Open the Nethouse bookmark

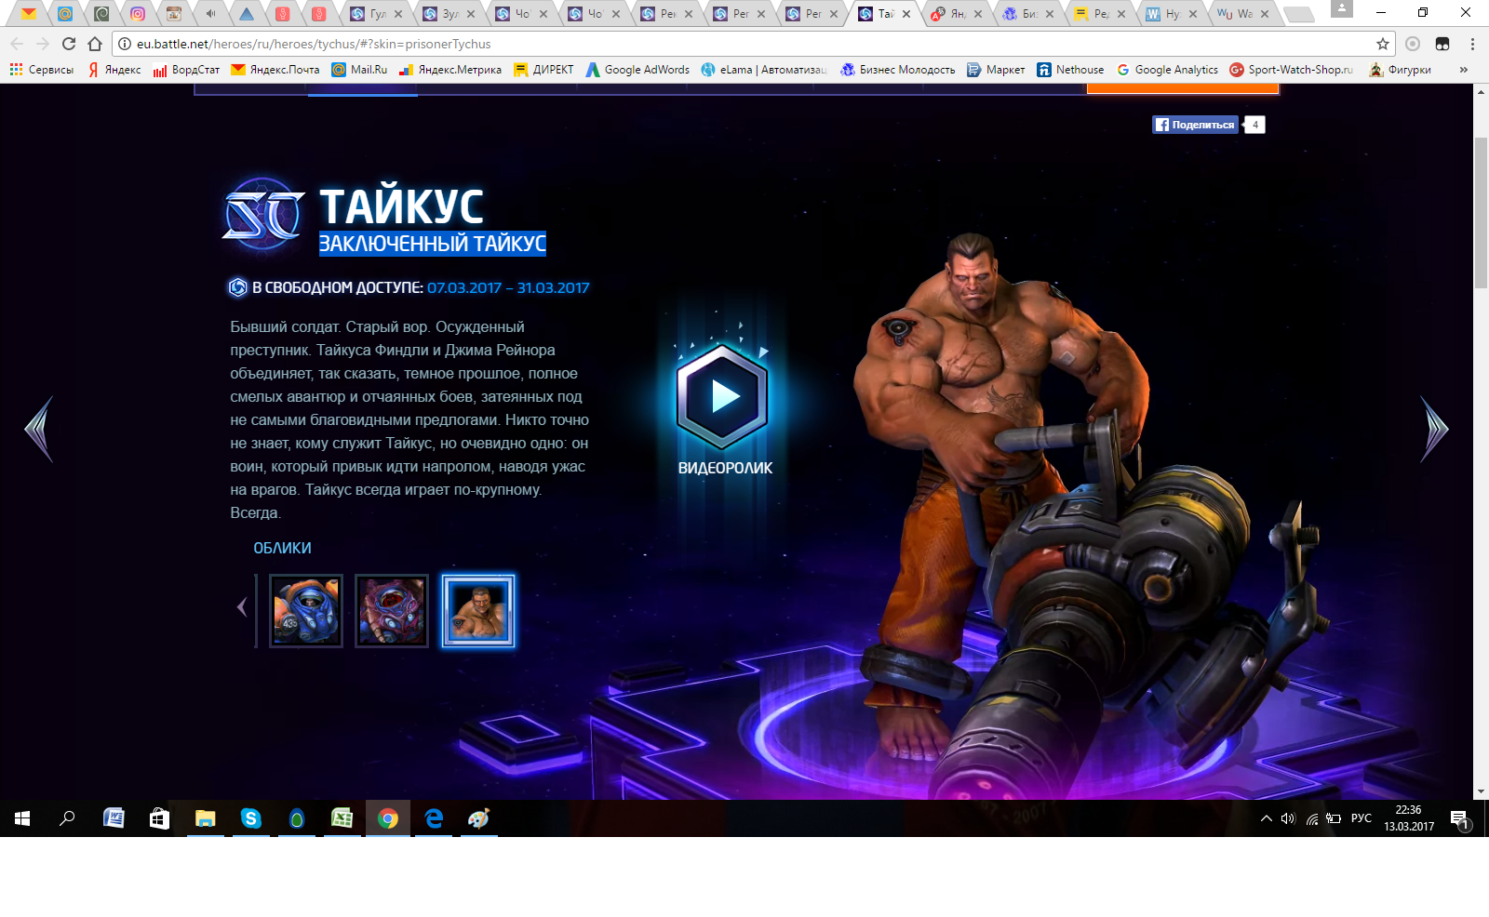[x=1070, y=70]
